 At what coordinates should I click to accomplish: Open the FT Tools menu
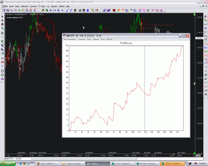click(42, 6)
